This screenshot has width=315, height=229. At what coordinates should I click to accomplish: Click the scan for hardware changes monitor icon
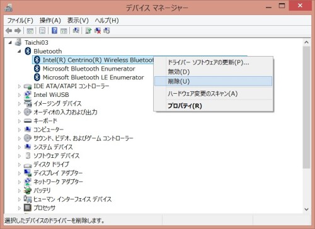click(76, 31)
